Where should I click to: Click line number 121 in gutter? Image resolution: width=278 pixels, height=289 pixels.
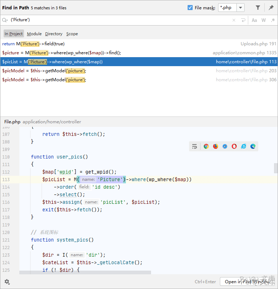pyautogui.click(x=6, y=240)
